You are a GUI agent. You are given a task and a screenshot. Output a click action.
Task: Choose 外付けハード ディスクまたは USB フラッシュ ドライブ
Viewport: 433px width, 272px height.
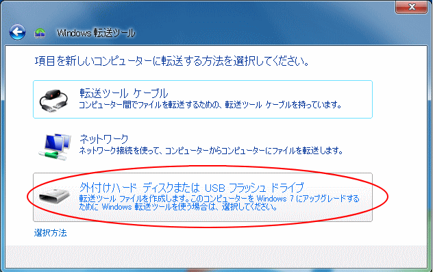tap(203, 197)
